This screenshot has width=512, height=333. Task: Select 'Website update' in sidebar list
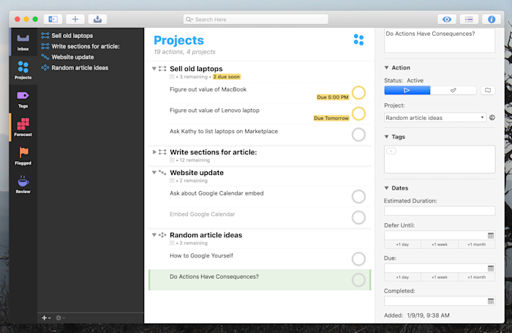[72, 57]
